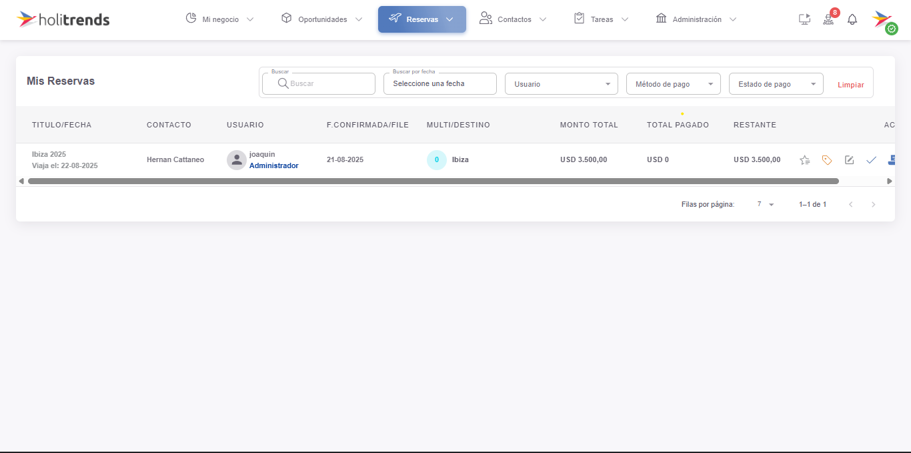Click the confirmed date 21-08-2025

tap(345, 159)
